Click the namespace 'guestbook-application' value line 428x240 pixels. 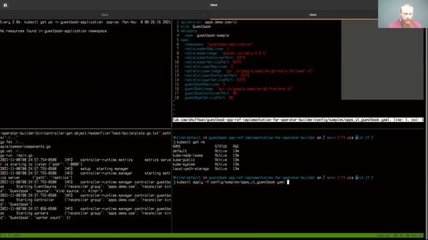219,45
